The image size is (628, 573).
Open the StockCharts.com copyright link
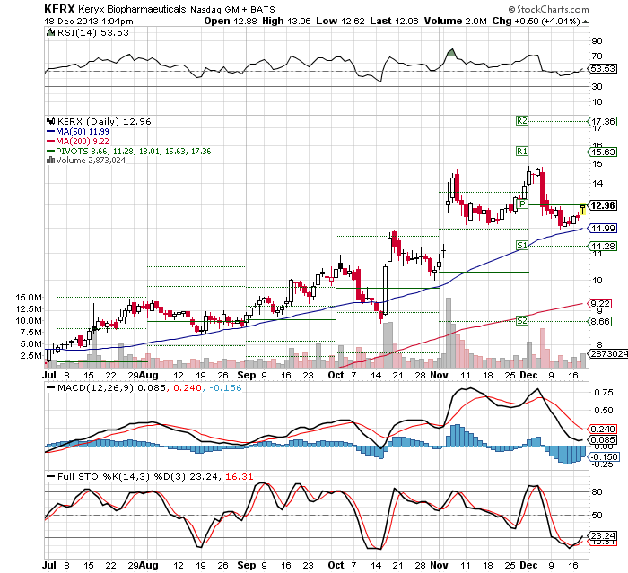[x=548, y=9]
